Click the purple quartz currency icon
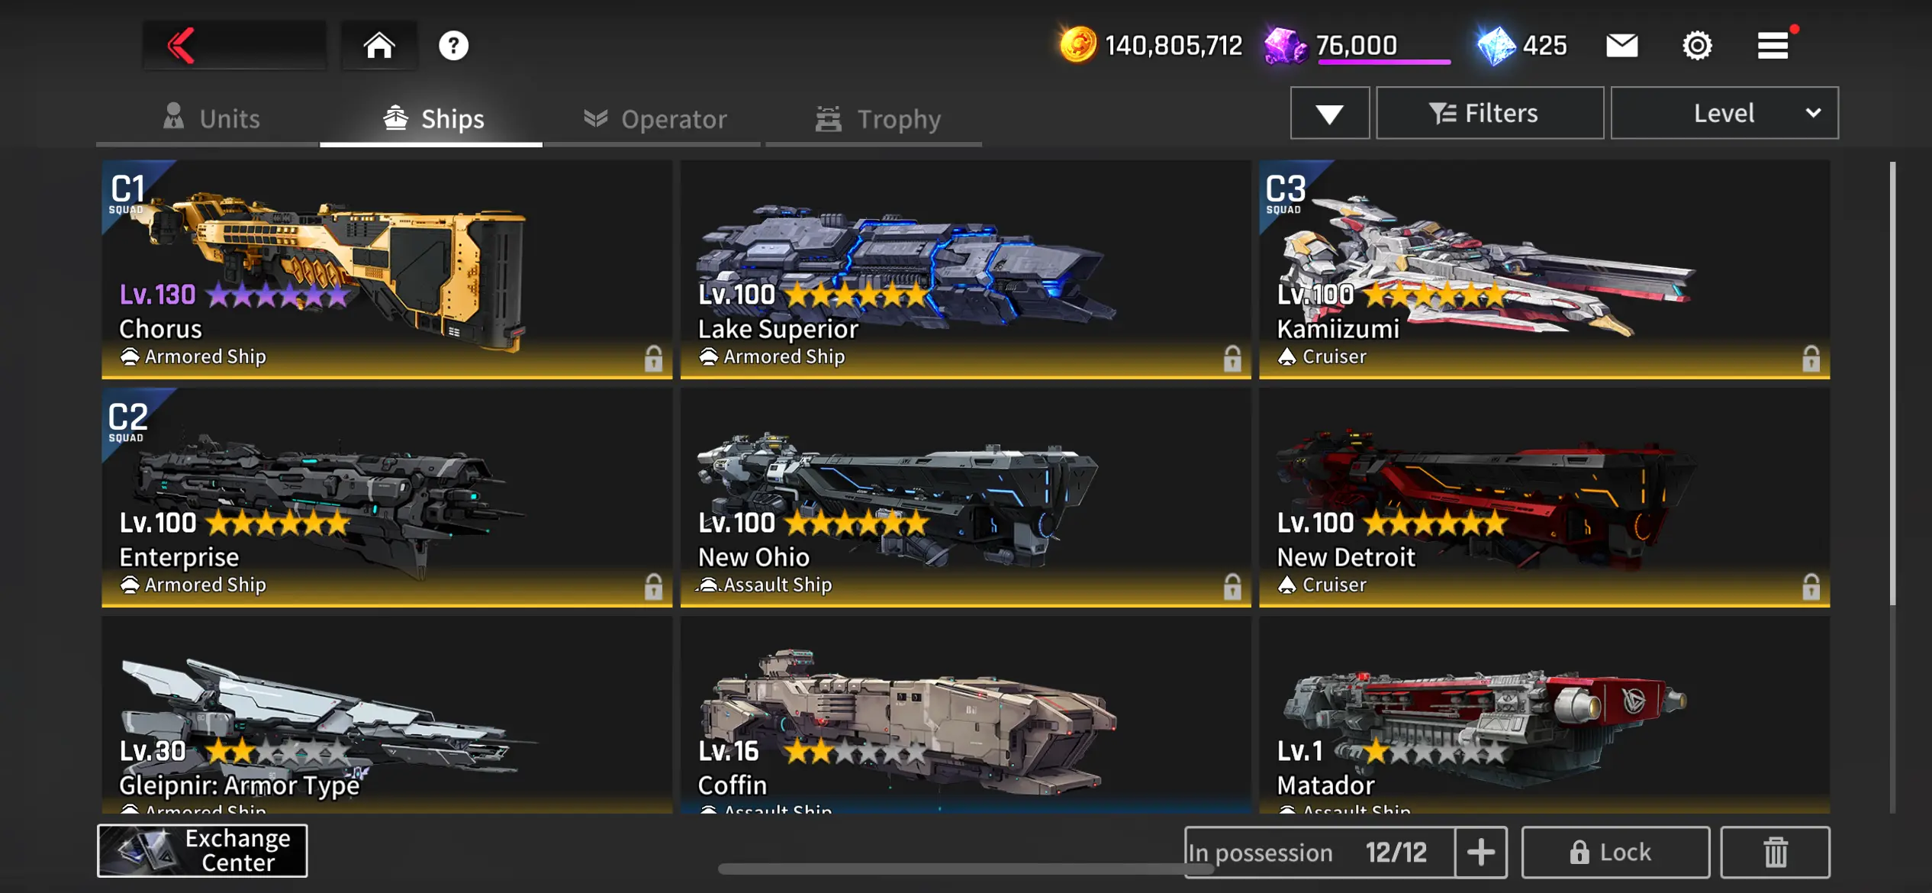The width and height of the screenshot is (1932, 893). [1286, 46]
